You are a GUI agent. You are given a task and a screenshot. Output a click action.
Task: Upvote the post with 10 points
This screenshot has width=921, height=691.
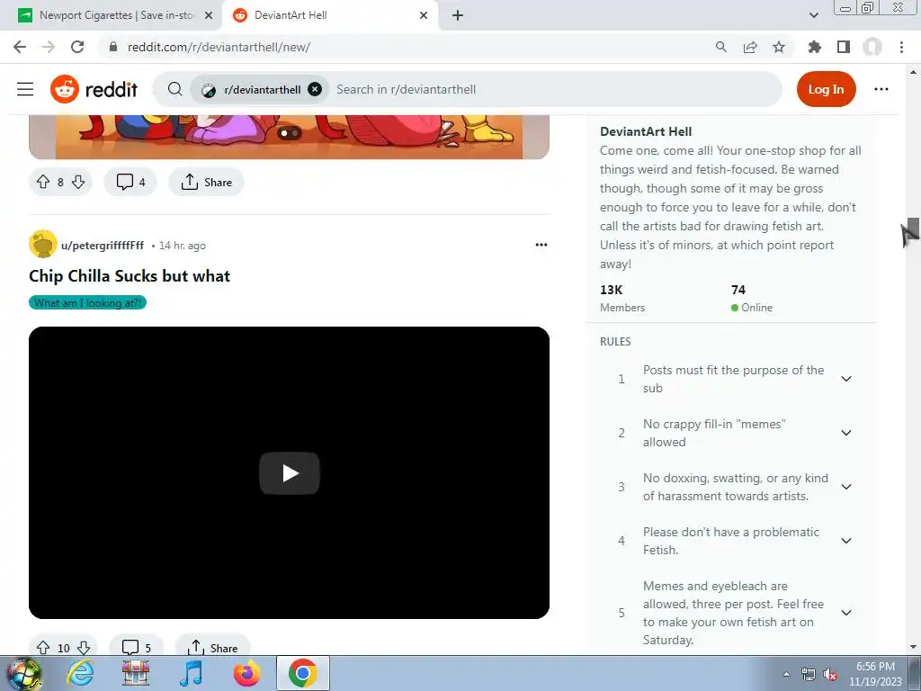click(43, 648)
